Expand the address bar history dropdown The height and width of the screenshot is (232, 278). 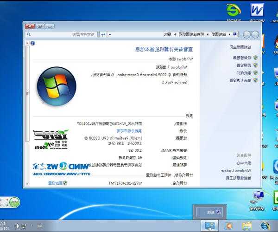click(110, 34)
